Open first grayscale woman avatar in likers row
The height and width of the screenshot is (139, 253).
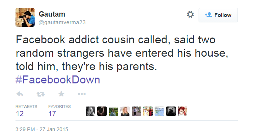coord(90,111)
